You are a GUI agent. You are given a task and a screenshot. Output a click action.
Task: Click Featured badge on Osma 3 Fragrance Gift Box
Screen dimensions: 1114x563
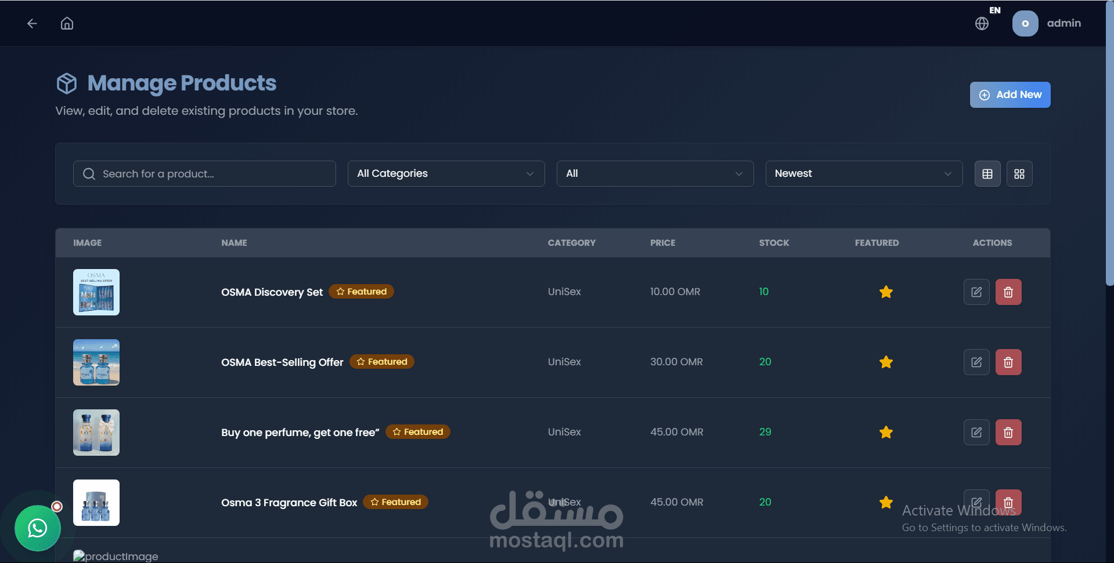(395, 502)
